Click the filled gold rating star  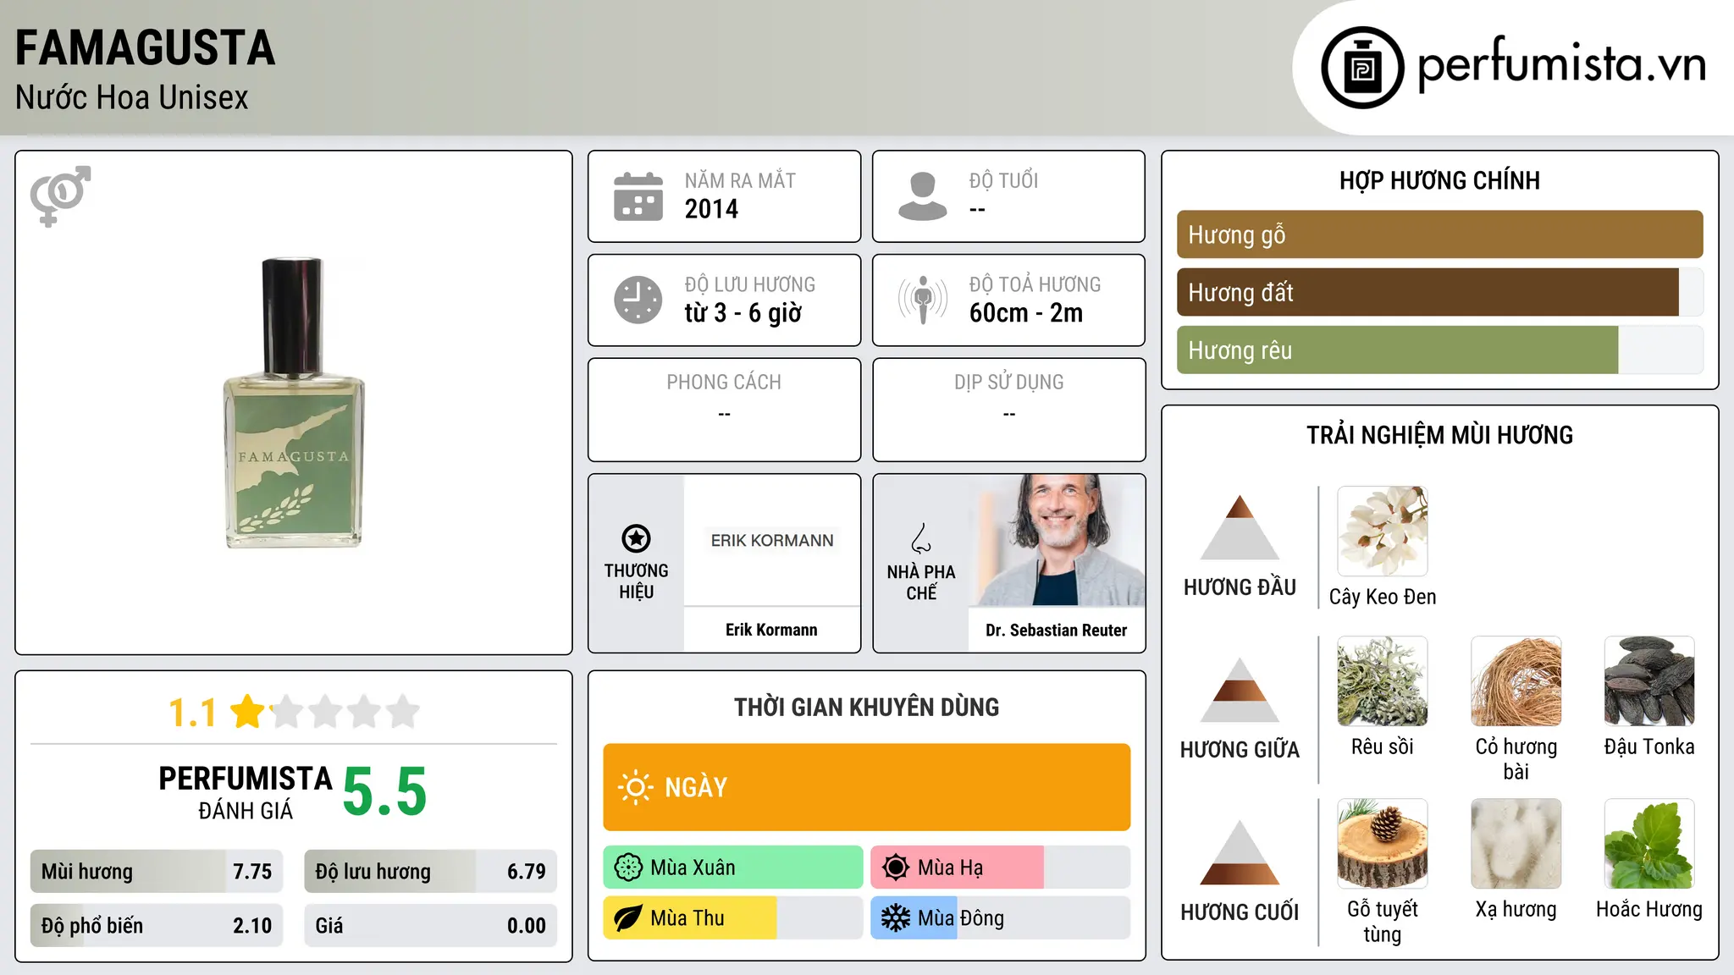tap(247, 712)
